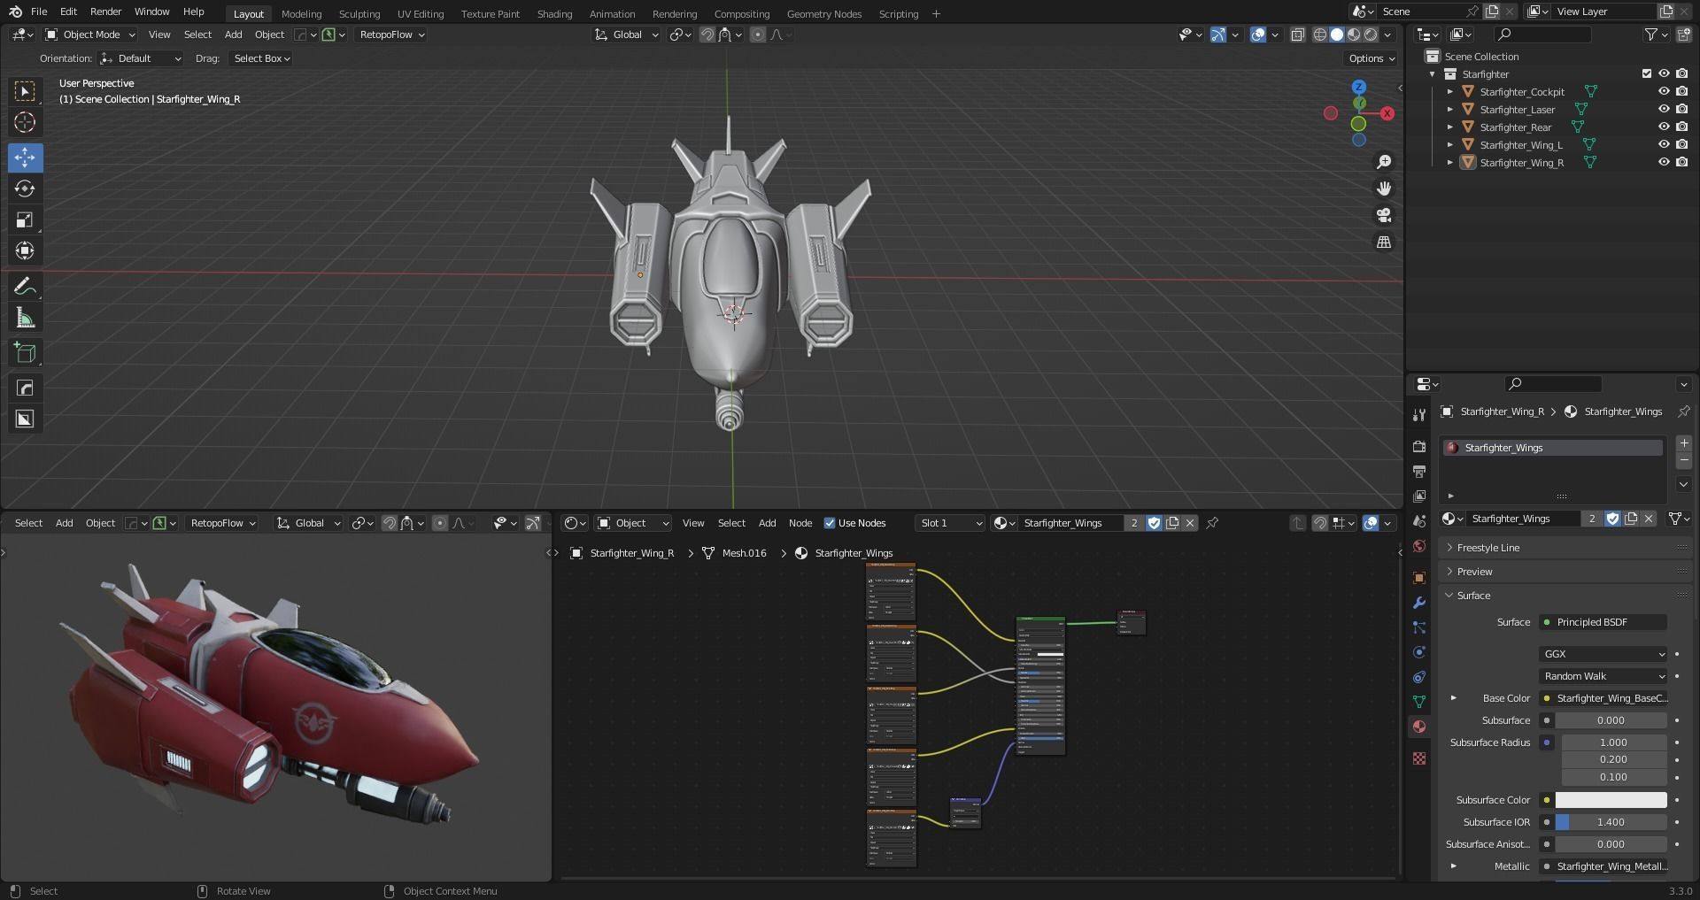Open the Node menu in node editor
The width and height of the screenshot is (1700, 900).
800,523
